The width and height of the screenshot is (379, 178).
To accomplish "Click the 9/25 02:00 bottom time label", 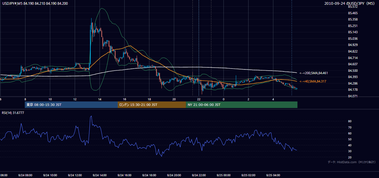I will tap(249, 175).
